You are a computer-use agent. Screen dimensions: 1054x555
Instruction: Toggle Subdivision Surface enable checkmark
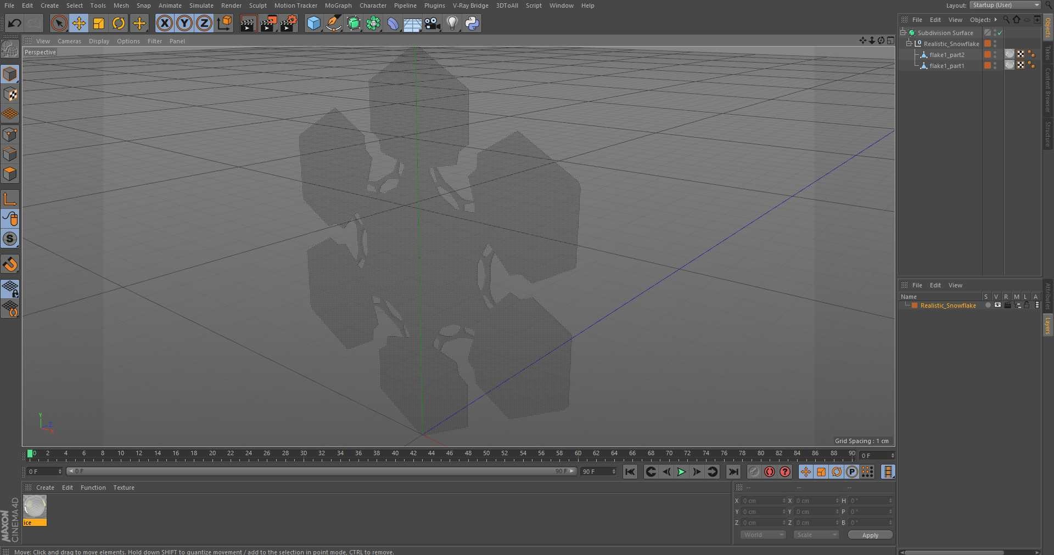coord(1000,33)
